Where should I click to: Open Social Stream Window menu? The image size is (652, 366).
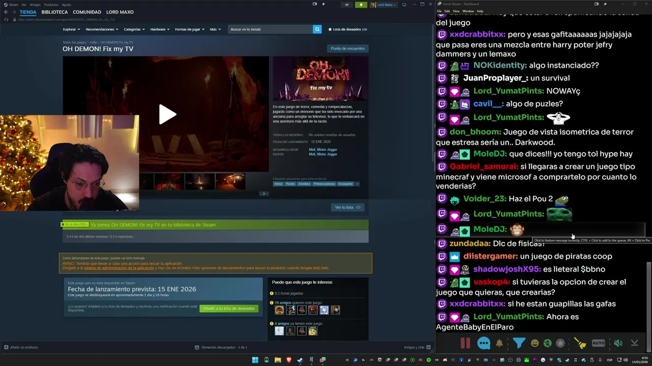[468, 11]
